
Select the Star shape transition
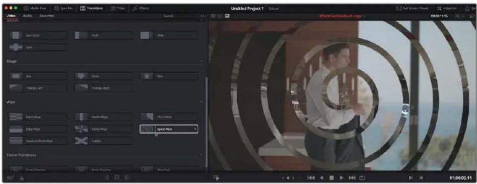coord(169,76)
